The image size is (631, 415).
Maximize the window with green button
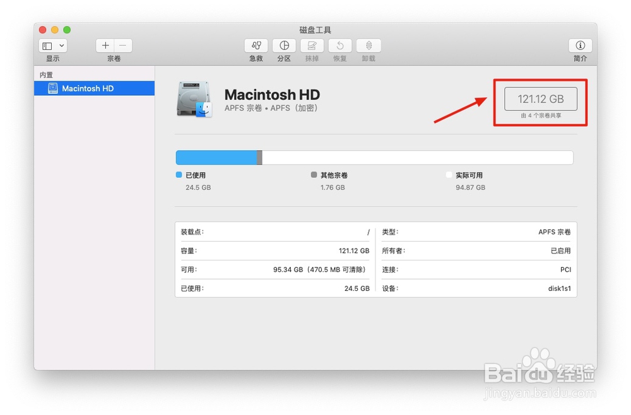67,30
